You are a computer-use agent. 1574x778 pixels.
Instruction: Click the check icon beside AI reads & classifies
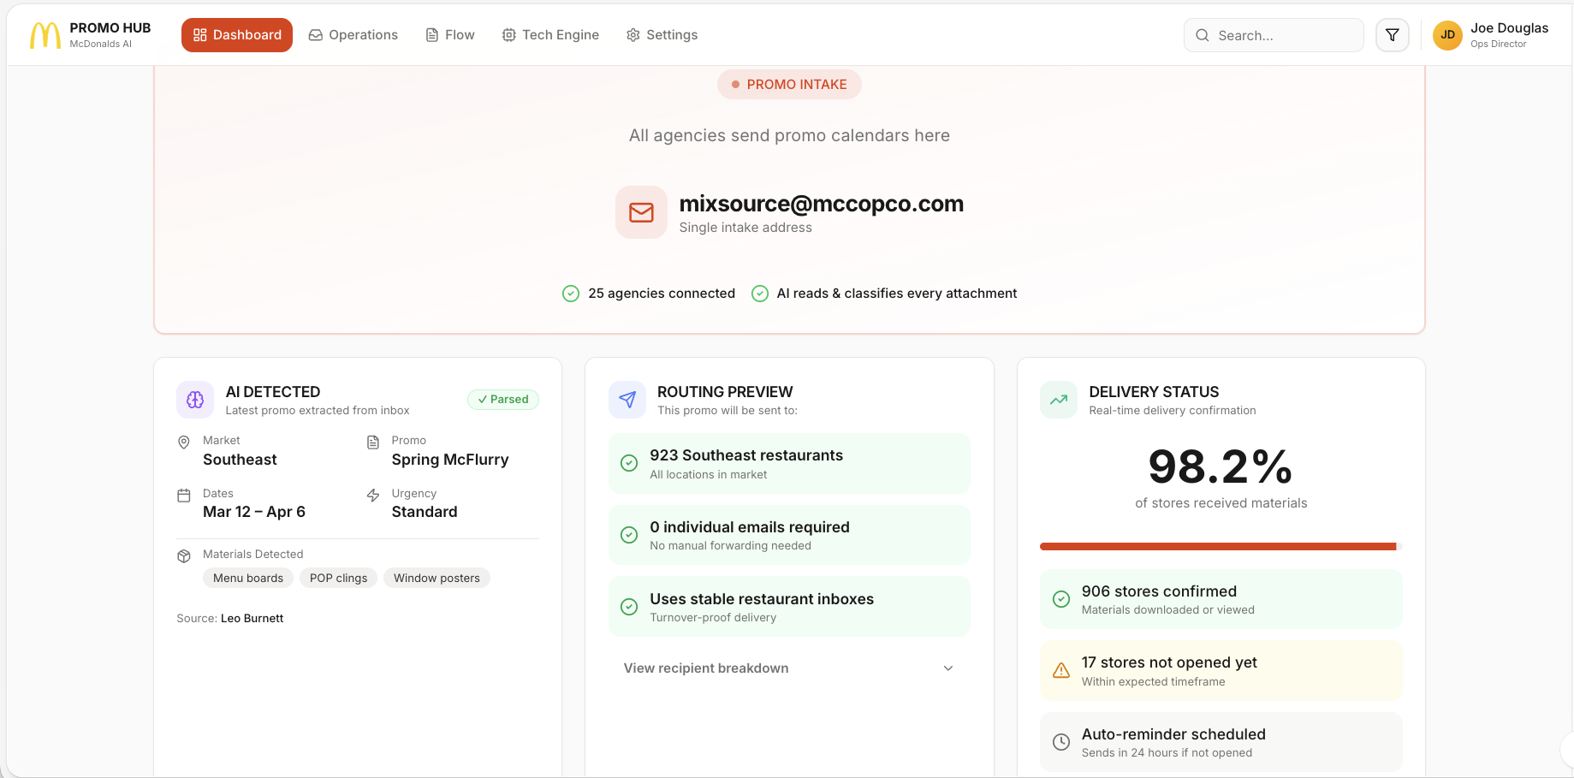[x=760, y=294]
